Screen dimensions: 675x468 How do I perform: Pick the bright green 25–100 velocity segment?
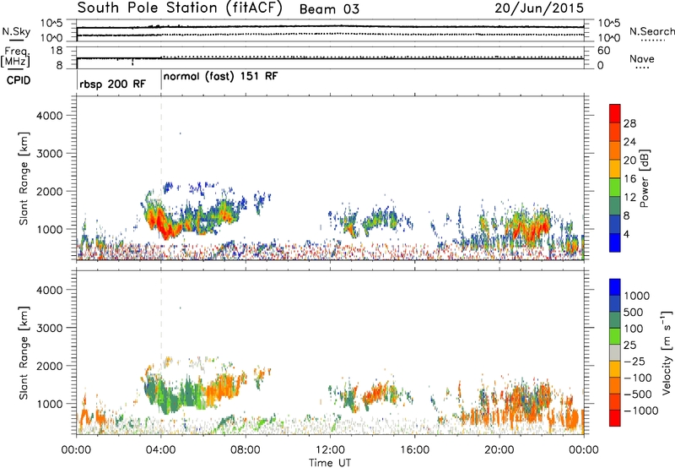[x=615, y=336]
